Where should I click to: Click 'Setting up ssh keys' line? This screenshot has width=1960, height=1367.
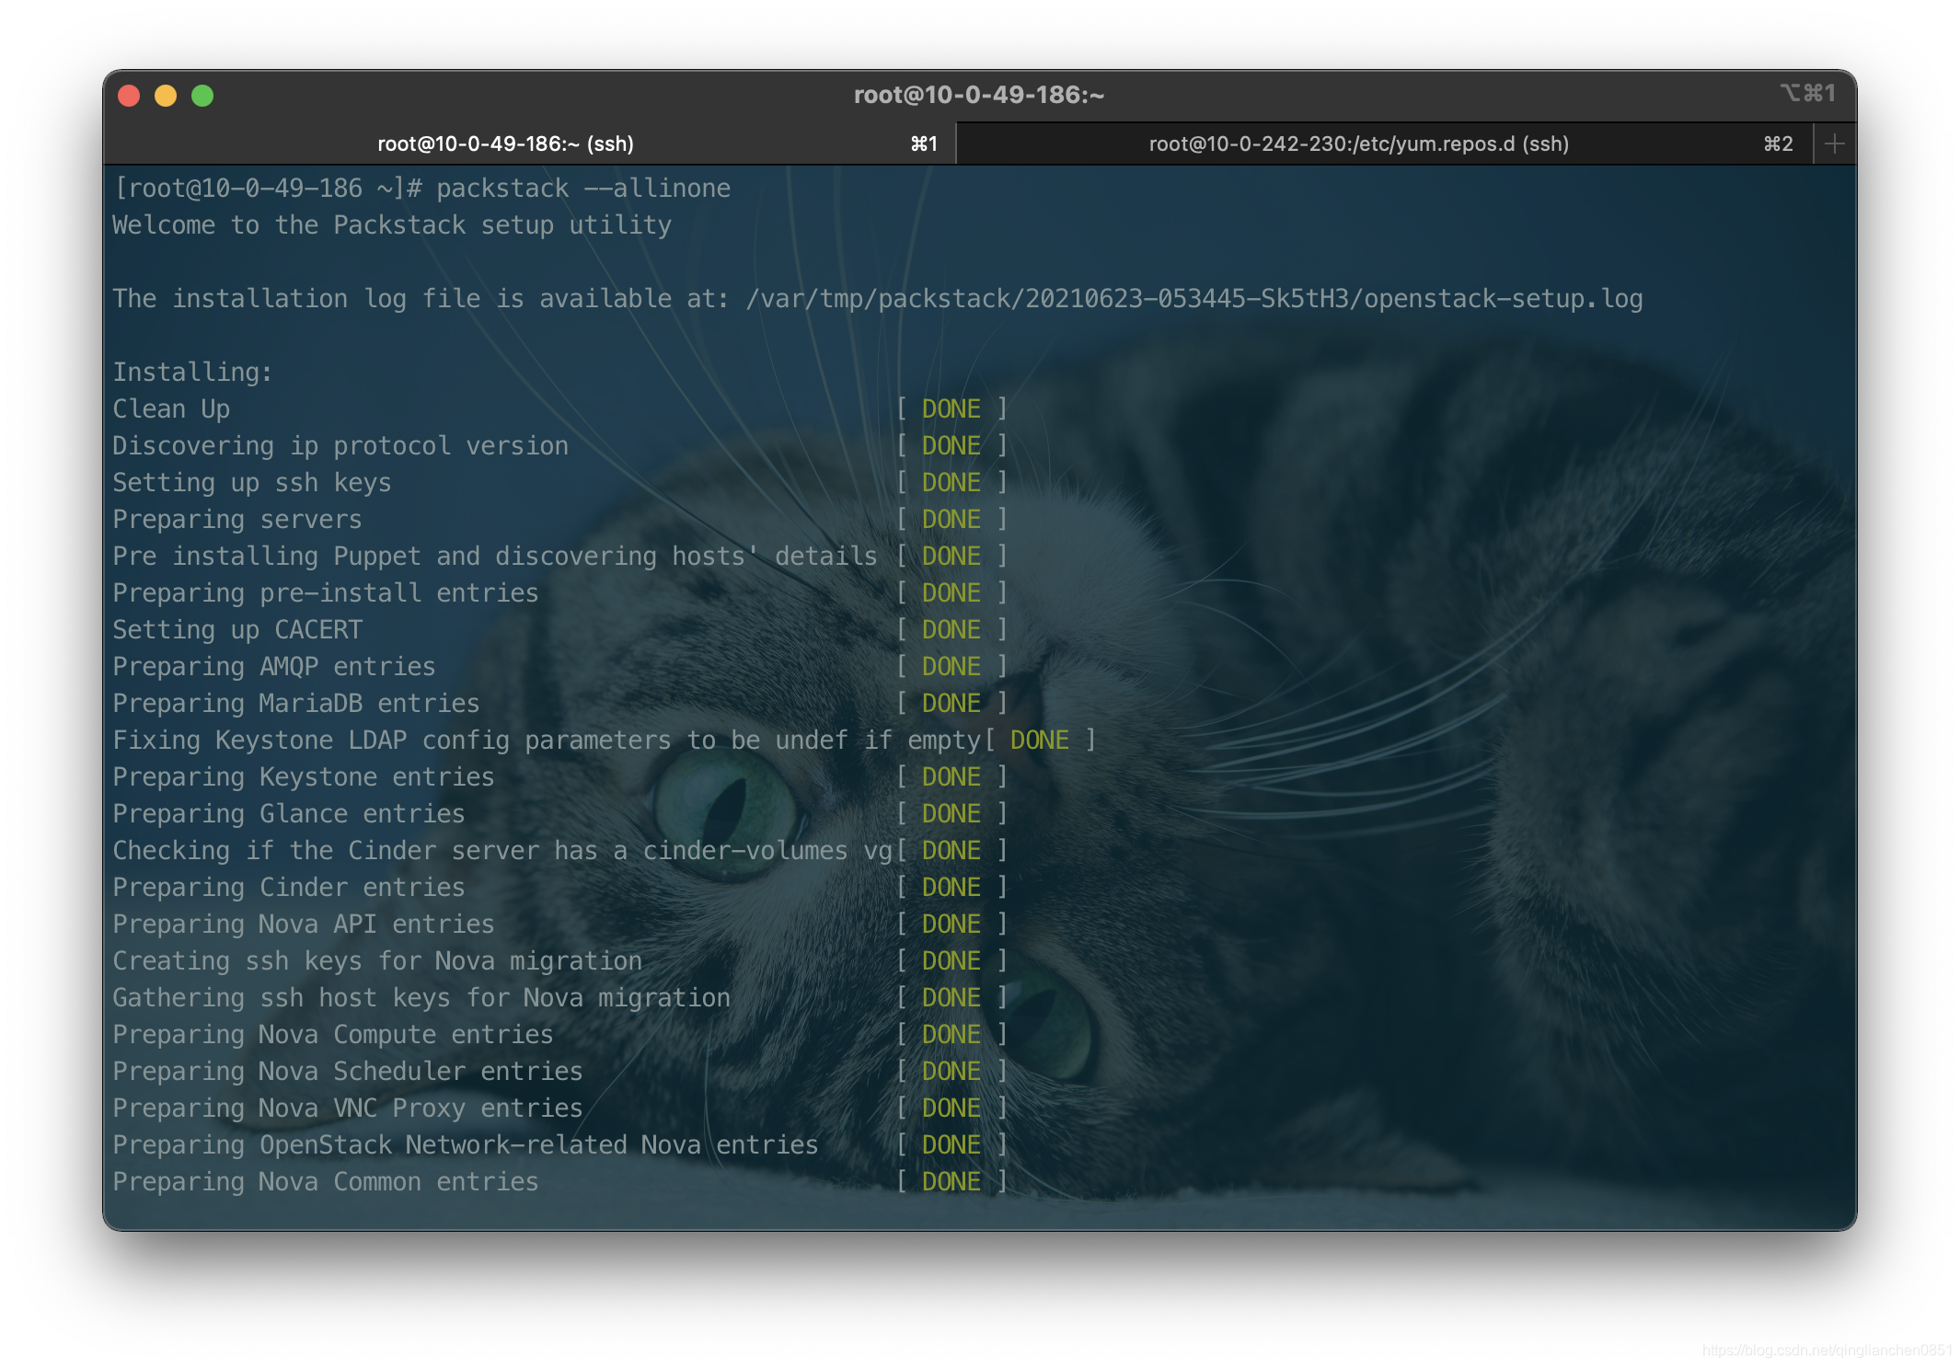(252, 483)
